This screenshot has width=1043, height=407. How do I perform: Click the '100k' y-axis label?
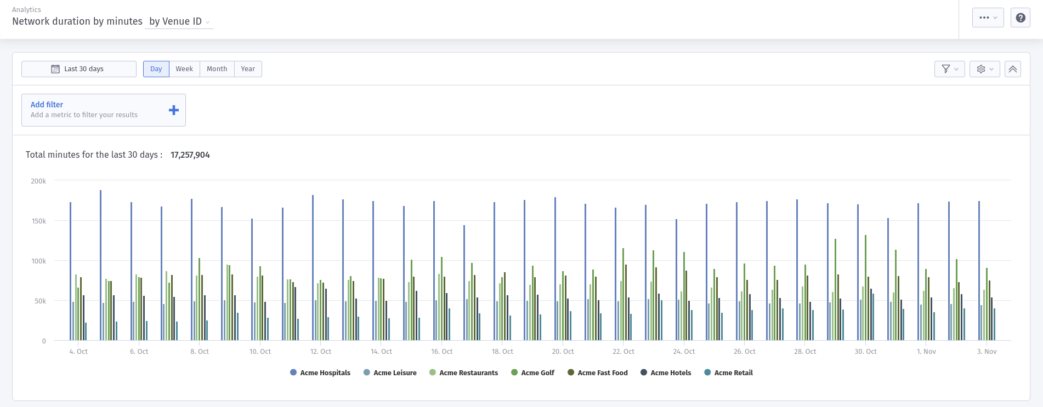[x=38, y=261]
